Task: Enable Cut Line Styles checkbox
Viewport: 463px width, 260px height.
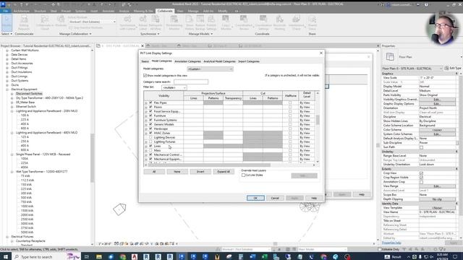Action: (243, 175)
